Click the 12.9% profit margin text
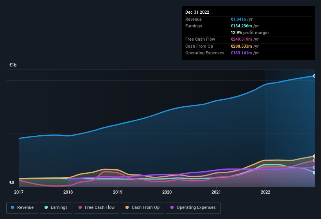Image resolution: width=321 pixels, height=219 pixels. 249,32
